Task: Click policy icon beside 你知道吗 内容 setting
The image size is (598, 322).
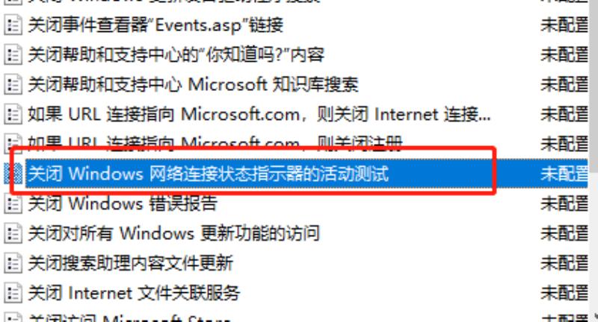Action: tap(13, 55)
